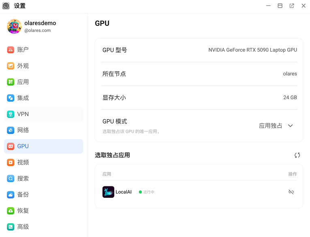Open the 网络 network icon
The height and width of the screenshot is (237, 310).
click(x=11, y=130)
